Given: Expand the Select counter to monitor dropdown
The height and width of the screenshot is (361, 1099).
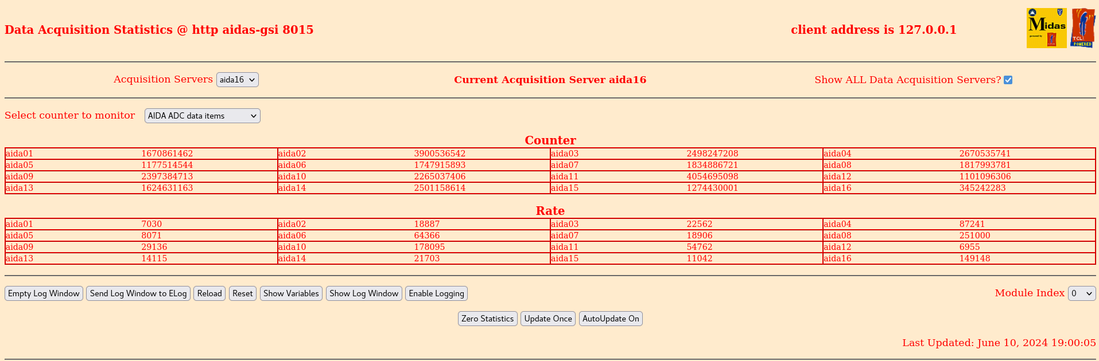Looking at the screenshot, I should click(x=202, y=116).
